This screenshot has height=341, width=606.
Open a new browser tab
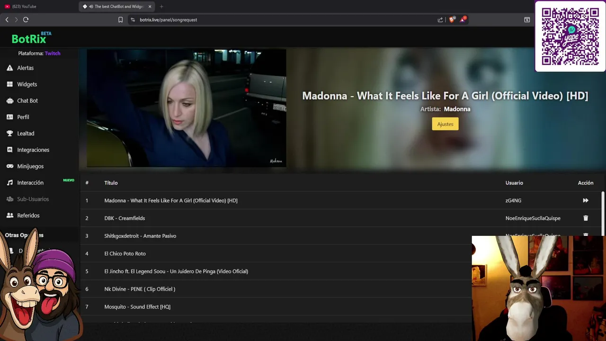[x=161, y=7]
